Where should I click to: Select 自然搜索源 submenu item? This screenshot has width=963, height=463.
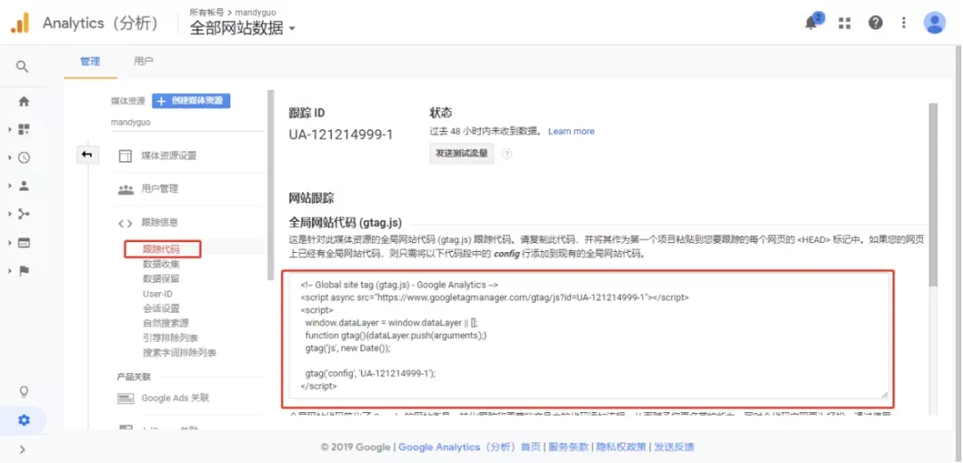pyautogui.click(x=166, y=323)
